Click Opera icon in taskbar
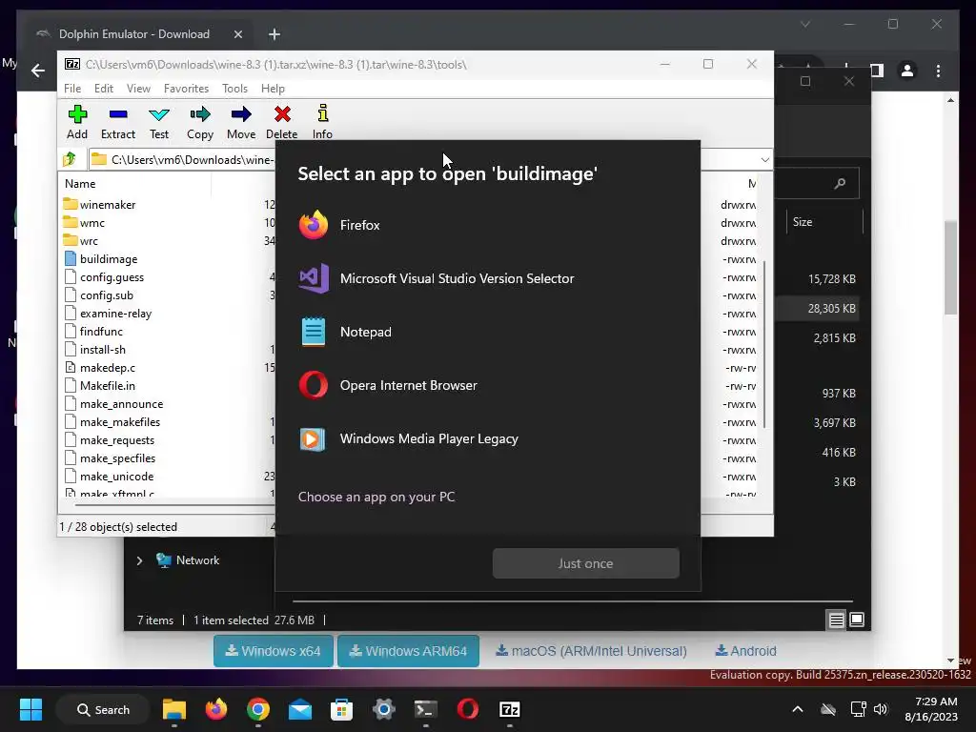This screenshot has width=976, height=732. tap(467, 709)
